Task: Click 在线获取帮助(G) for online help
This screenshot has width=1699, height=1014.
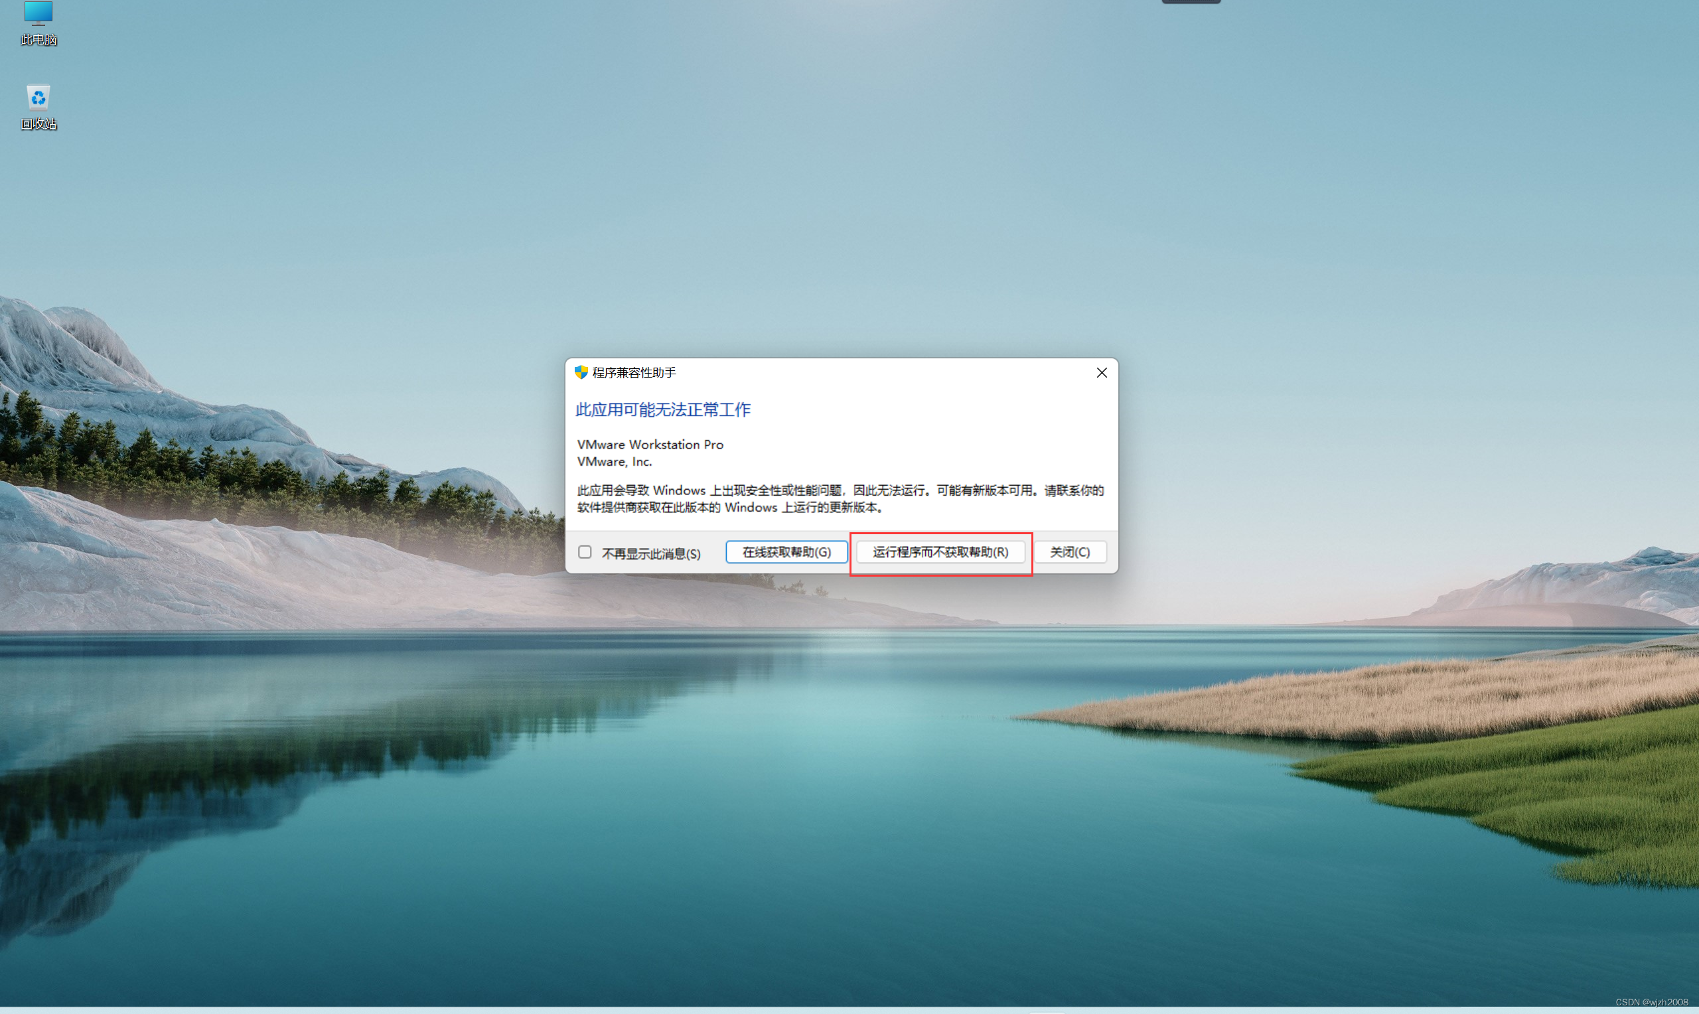Action: (786, 551)
